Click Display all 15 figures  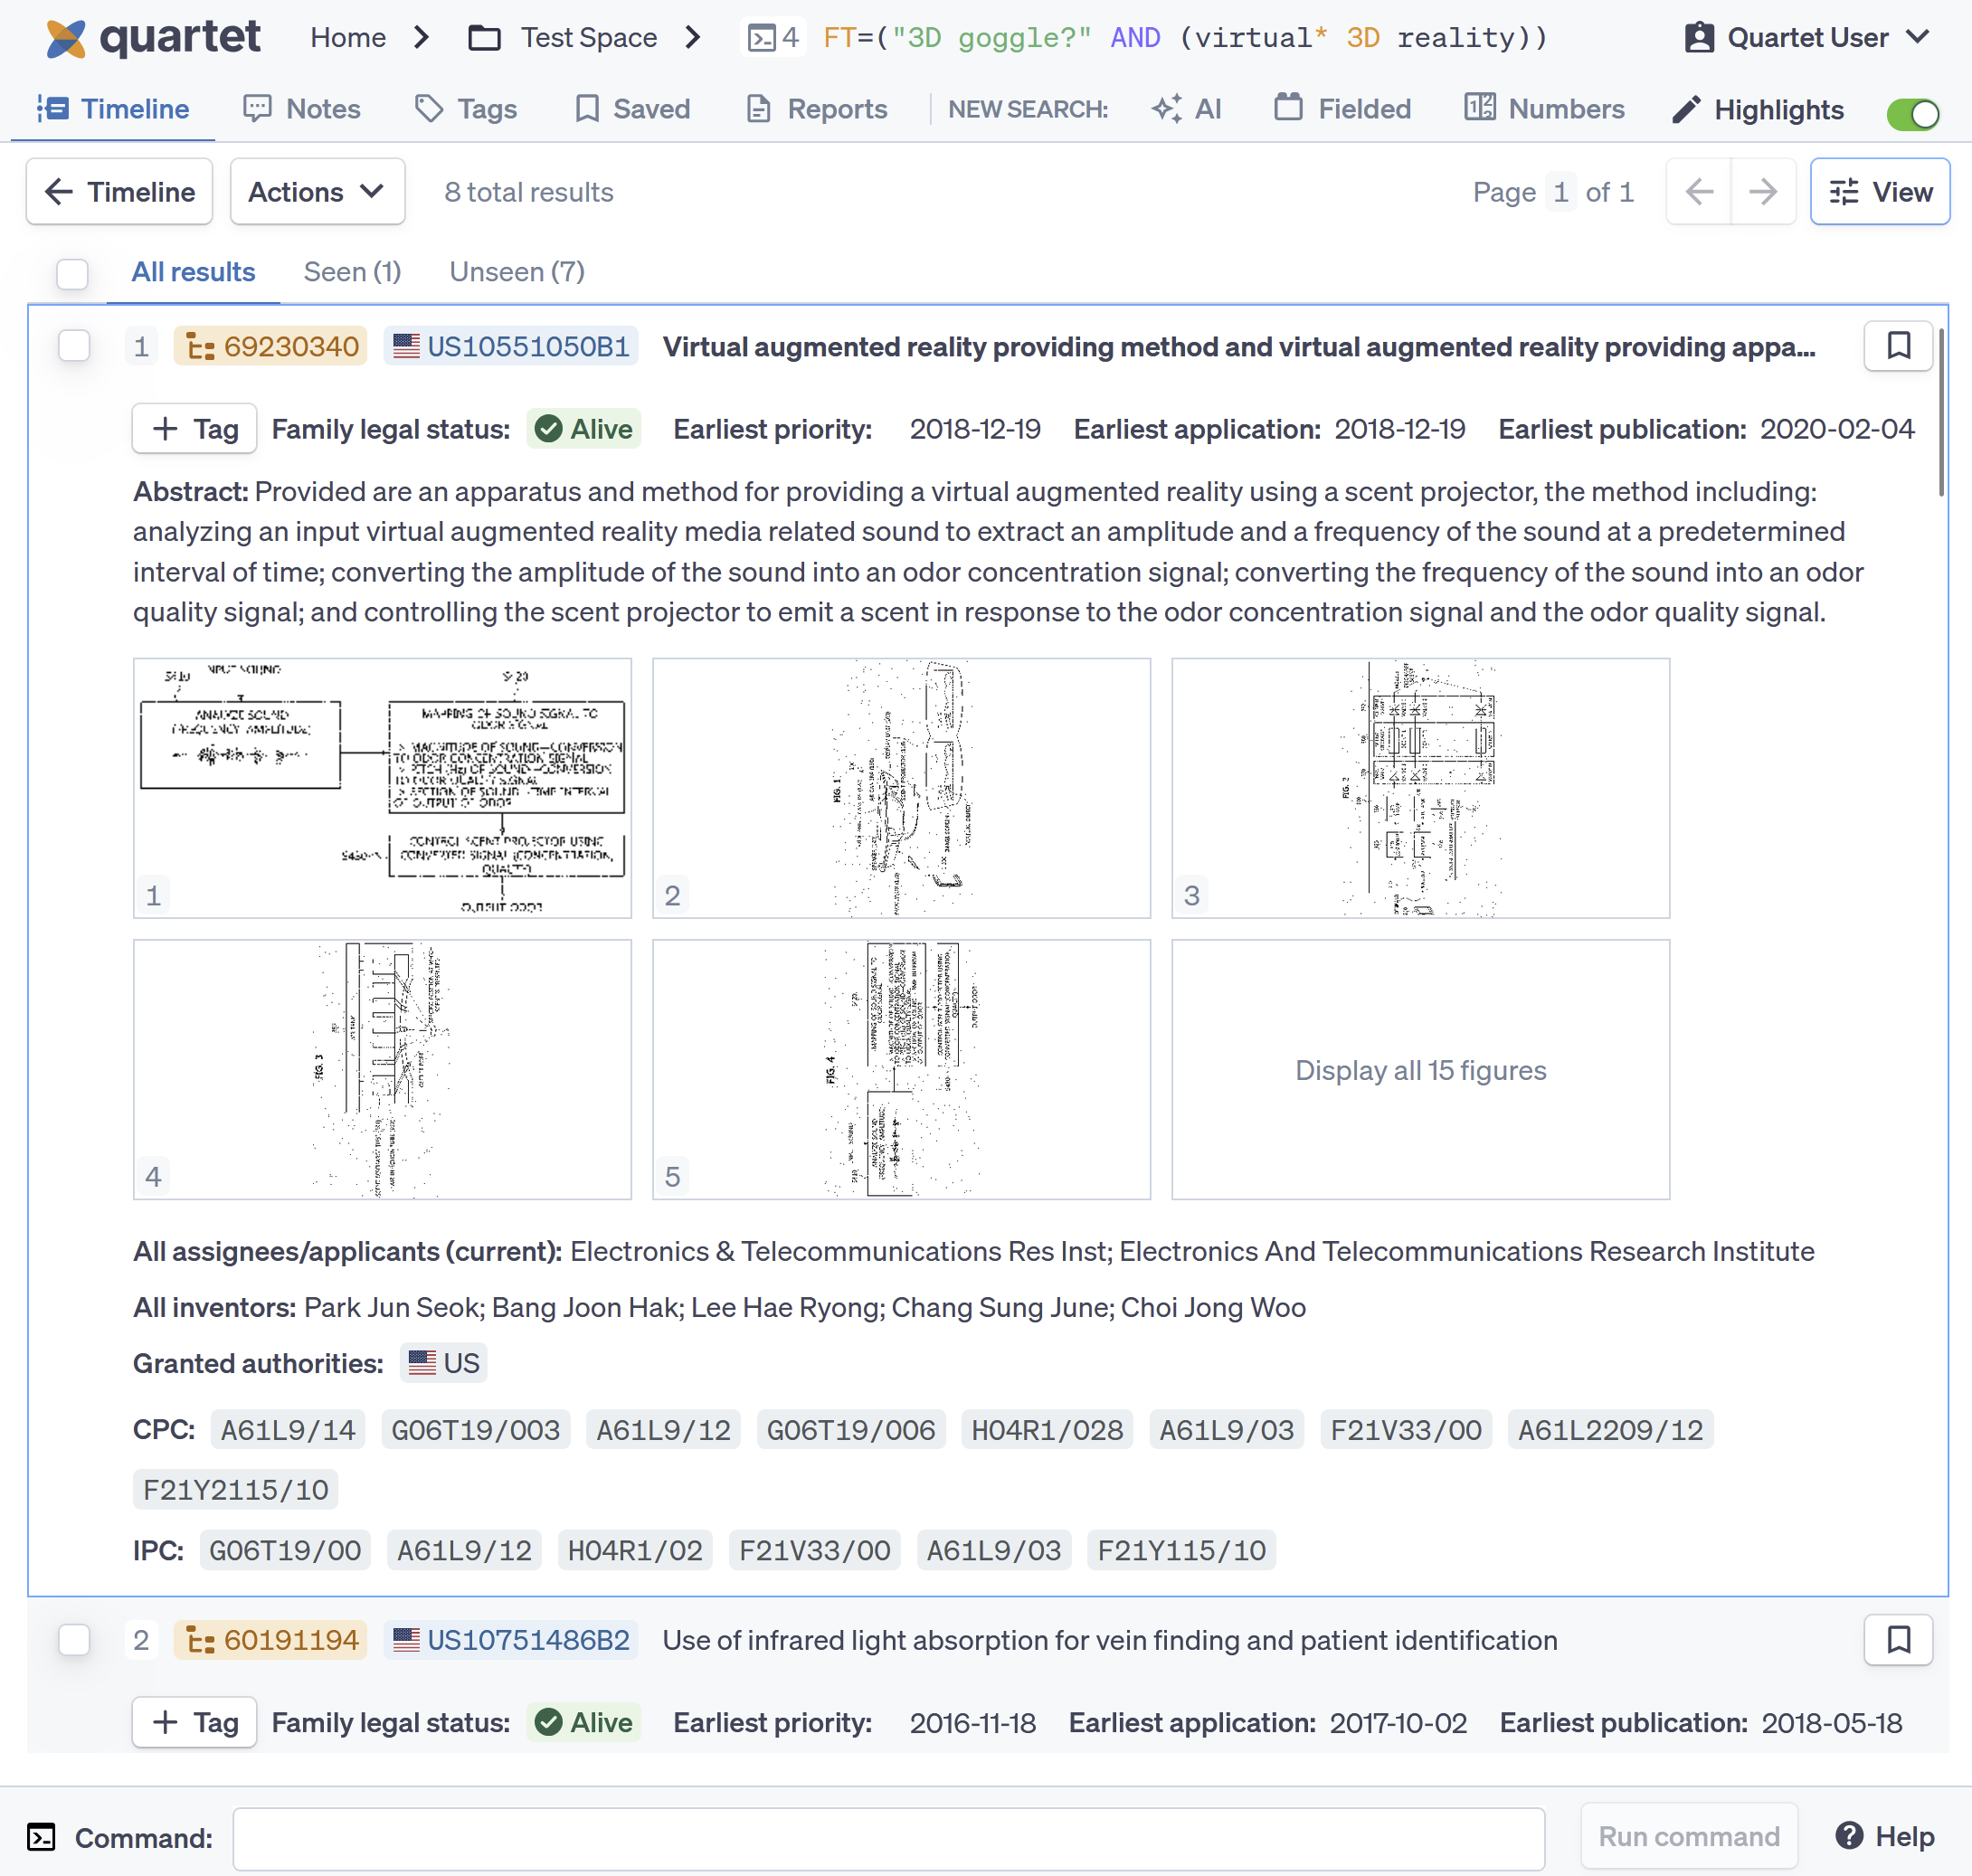click(x=1419, y=1070)
